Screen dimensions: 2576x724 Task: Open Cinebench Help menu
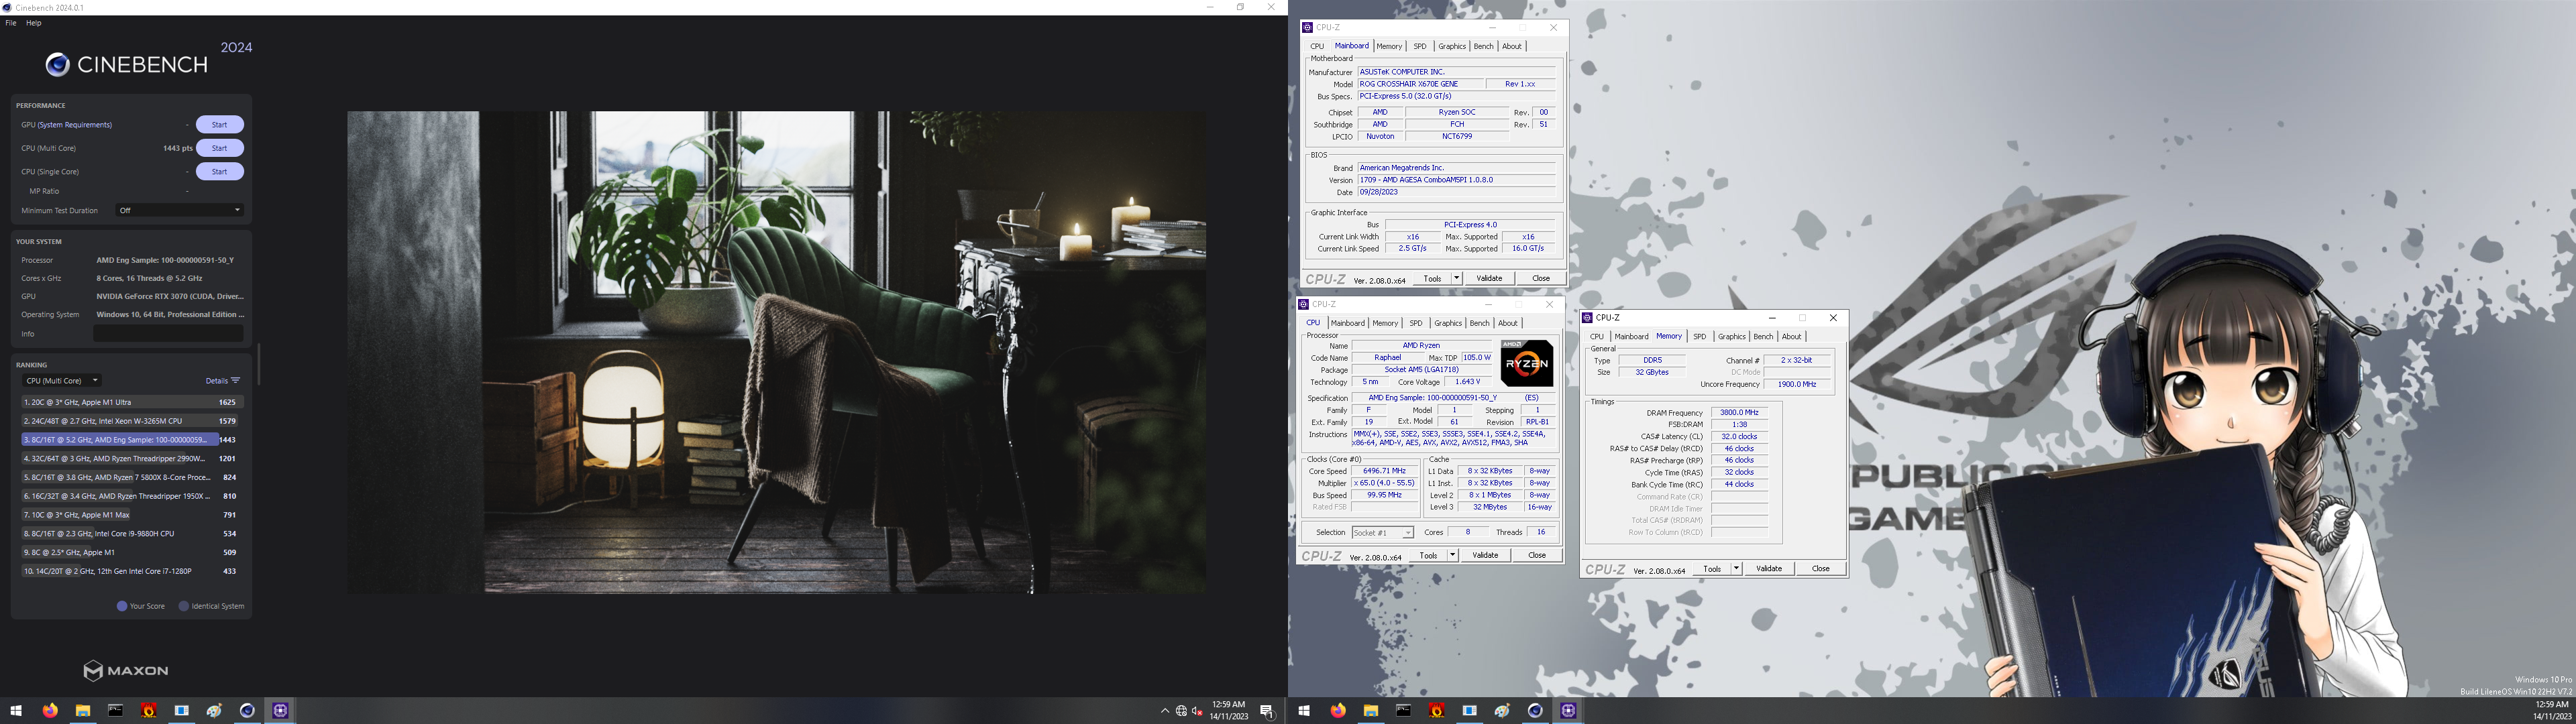33,23
